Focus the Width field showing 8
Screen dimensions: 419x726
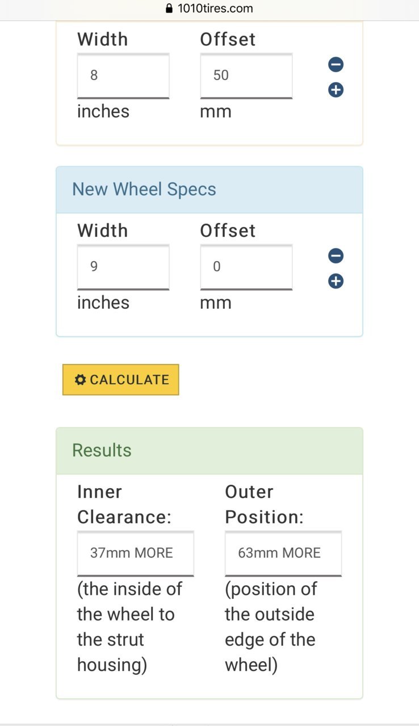click(123, 75)
